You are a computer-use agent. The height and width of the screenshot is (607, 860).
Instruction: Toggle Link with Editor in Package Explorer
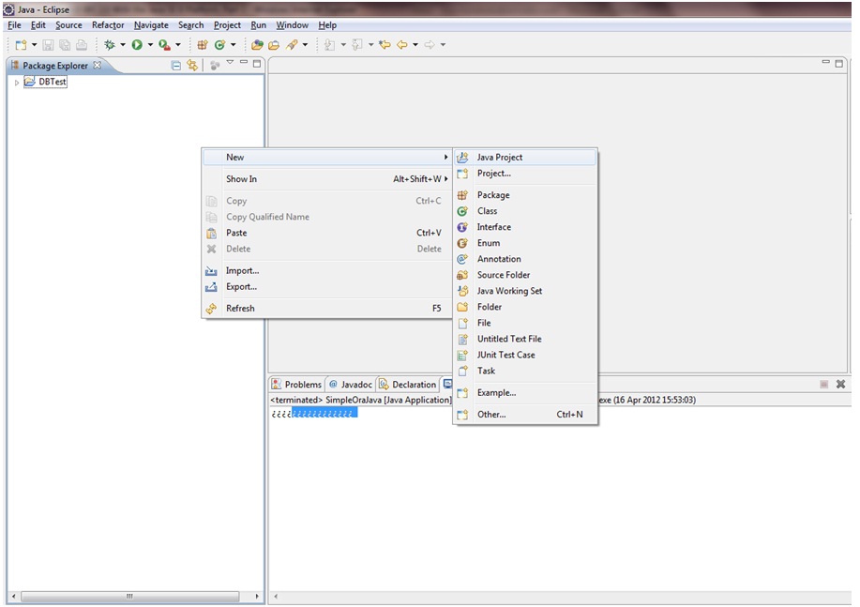pos(191,65)
